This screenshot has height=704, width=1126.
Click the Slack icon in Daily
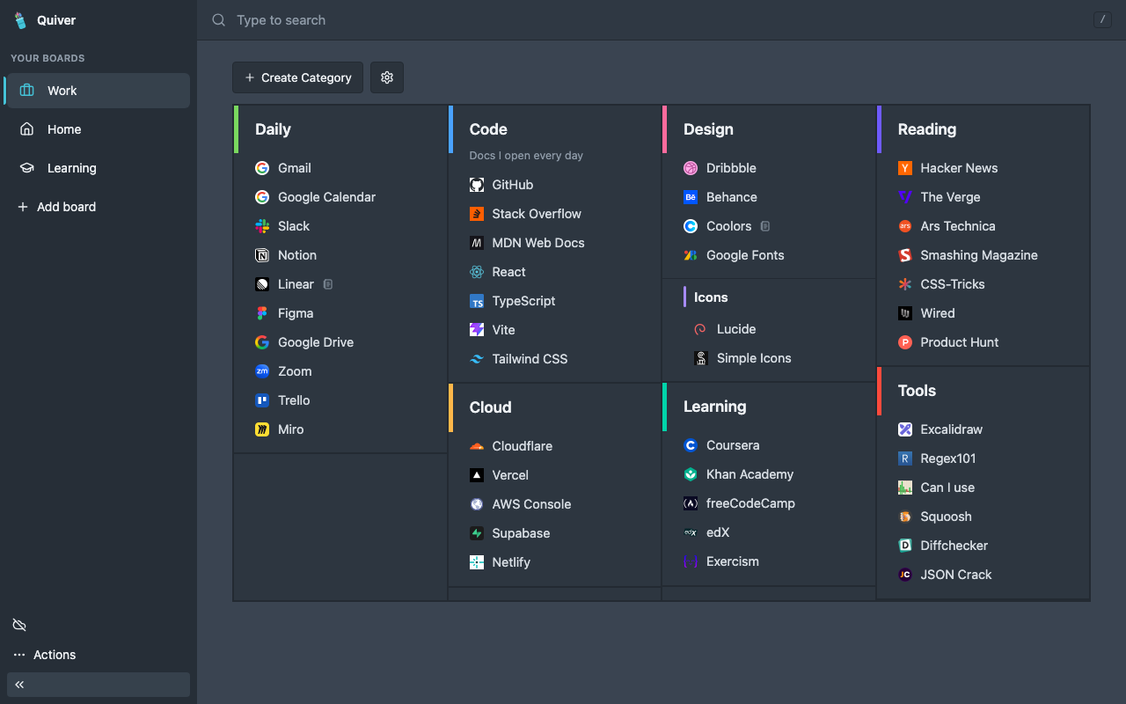tap(262, 226)
